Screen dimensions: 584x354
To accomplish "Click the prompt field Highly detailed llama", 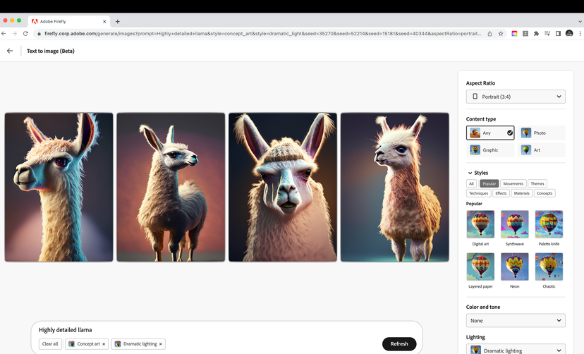I will tap(65, 330).
